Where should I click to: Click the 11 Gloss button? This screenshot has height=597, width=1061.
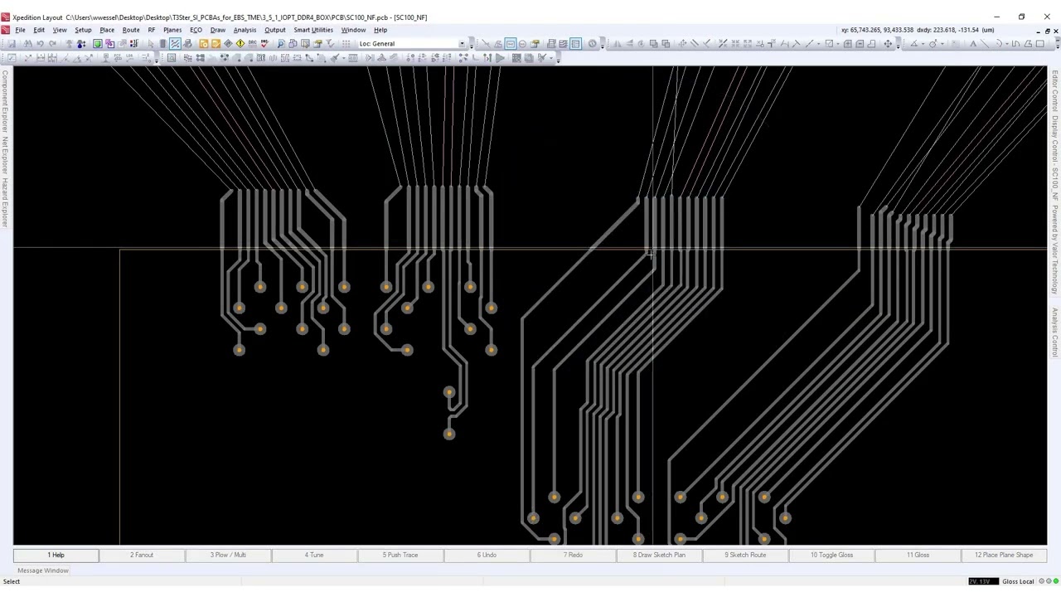(x=918, y=555)
